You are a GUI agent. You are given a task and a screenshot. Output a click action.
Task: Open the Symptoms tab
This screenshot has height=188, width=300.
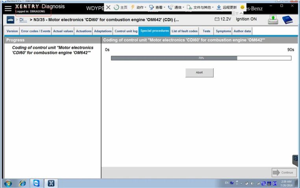click(x=223, y=31)
